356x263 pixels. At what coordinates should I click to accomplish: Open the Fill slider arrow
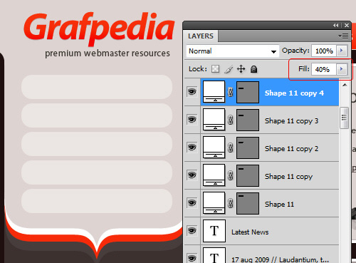[342, 69]
